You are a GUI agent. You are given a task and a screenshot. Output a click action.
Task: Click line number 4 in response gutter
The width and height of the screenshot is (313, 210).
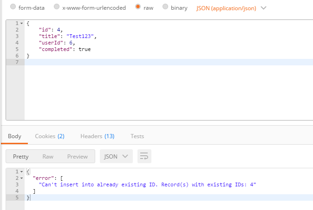(x=17, y=191)
